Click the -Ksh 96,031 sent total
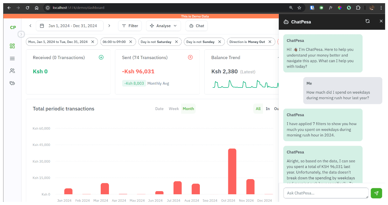Screen dimensions: 388x205 [x=138, y=71]
